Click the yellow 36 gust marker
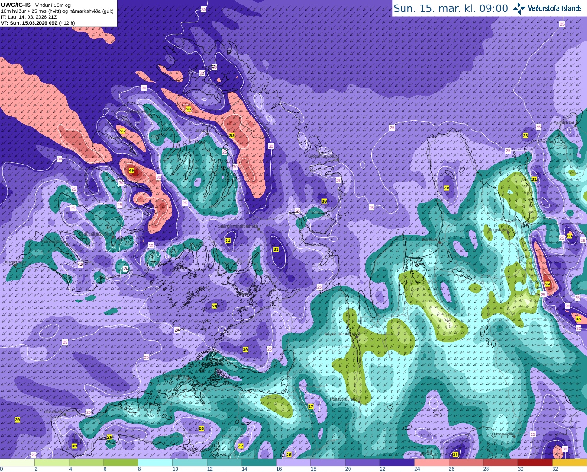Viewport: 587px width, 472px height. [x=188, y=109]
